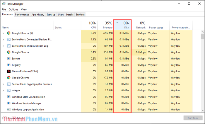The height and width of the screenshot is (124, 205).
Task: Expand the Google Chrome (9) process group
Action: (3, 33)
